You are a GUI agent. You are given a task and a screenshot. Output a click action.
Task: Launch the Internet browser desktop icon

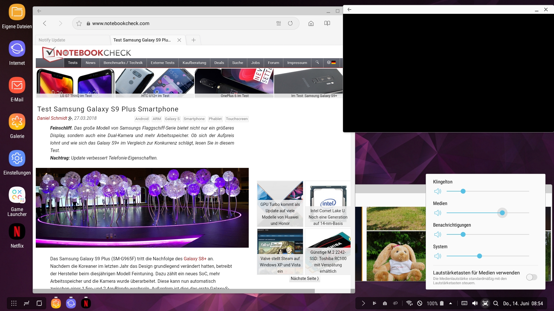[17, 53]
